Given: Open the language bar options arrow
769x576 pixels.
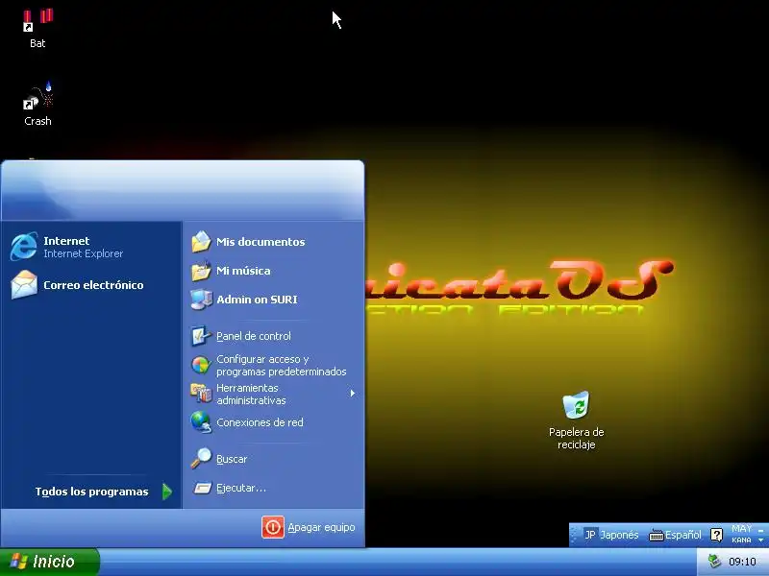Looking at the screenshot, I should [760, 540].
